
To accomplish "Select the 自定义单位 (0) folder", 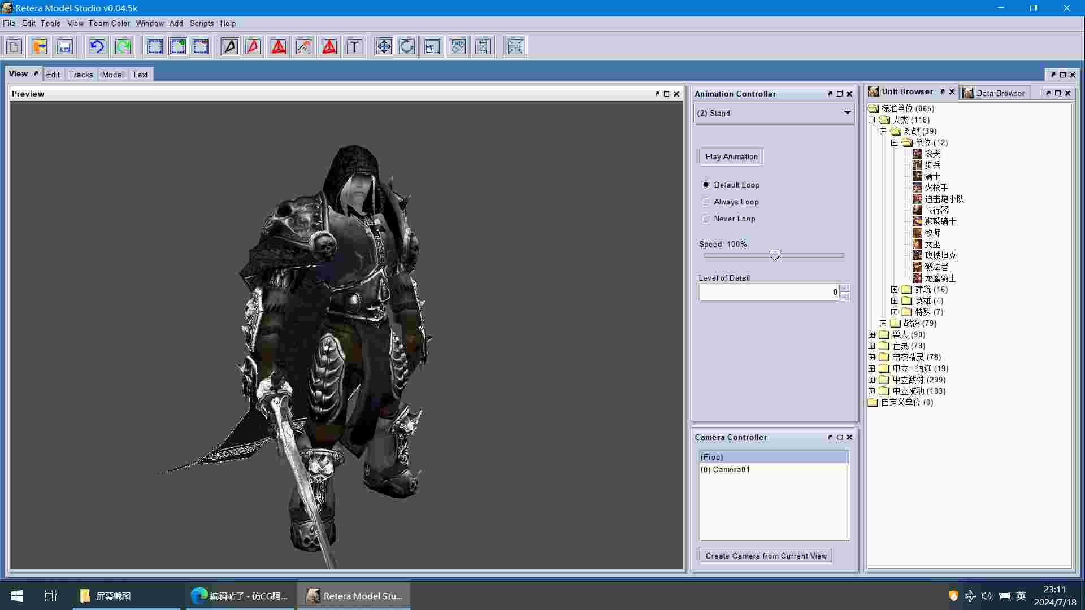I will [907, 402].
